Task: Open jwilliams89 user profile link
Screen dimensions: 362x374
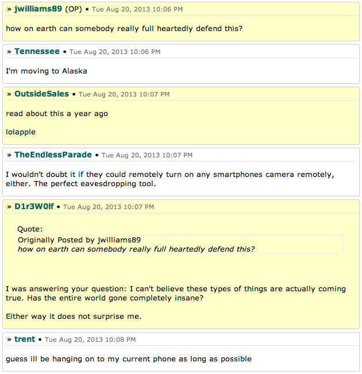Action: pos(38,9)
